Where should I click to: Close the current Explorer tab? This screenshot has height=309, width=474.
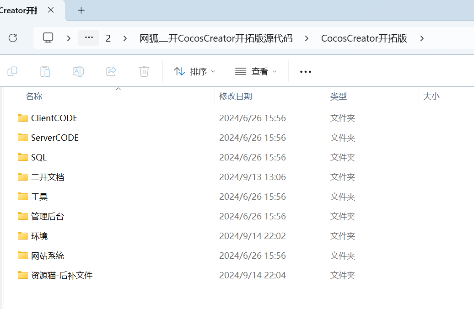[51, 10]
